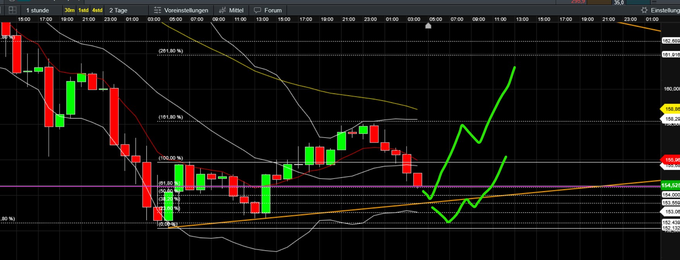Click the green 154,525 current price label
This screenshot has width=680, height=260.
pos(670,185)
